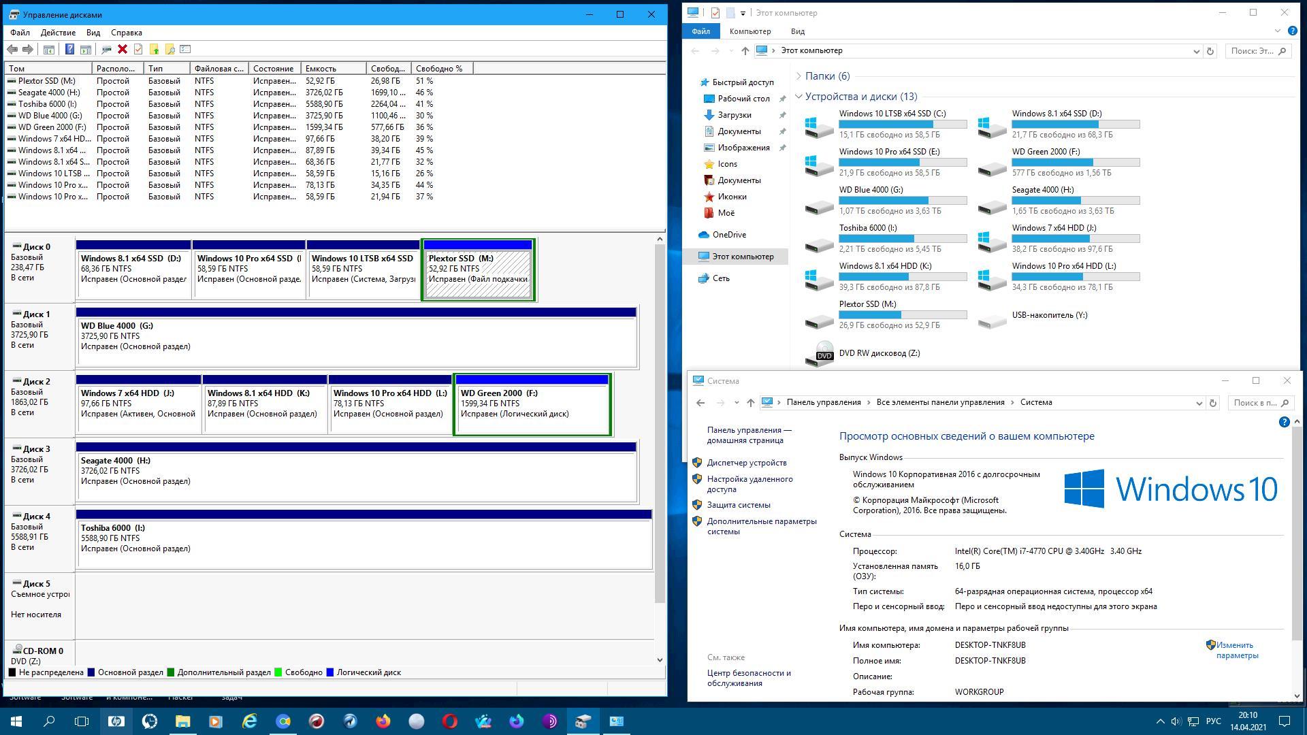The height and width of the screenshot is (735, 1307).
Task: Click the Explorer search box
Action: click(1258, 51)
